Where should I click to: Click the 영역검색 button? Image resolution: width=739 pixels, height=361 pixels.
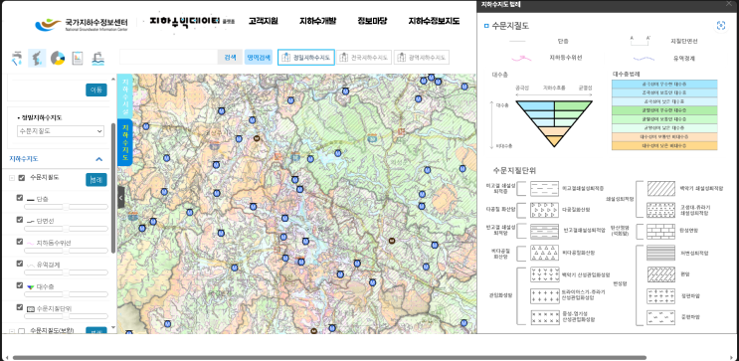(259, 58)
